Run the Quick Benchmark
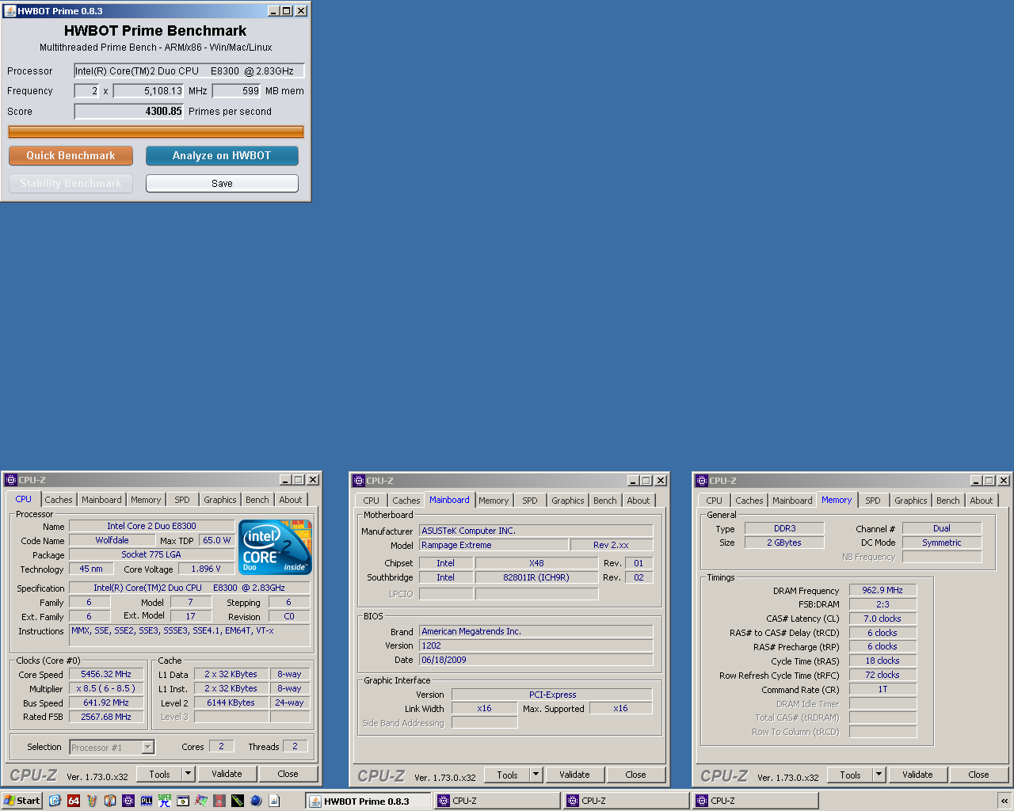The image size is (1014, 811). 71,155
